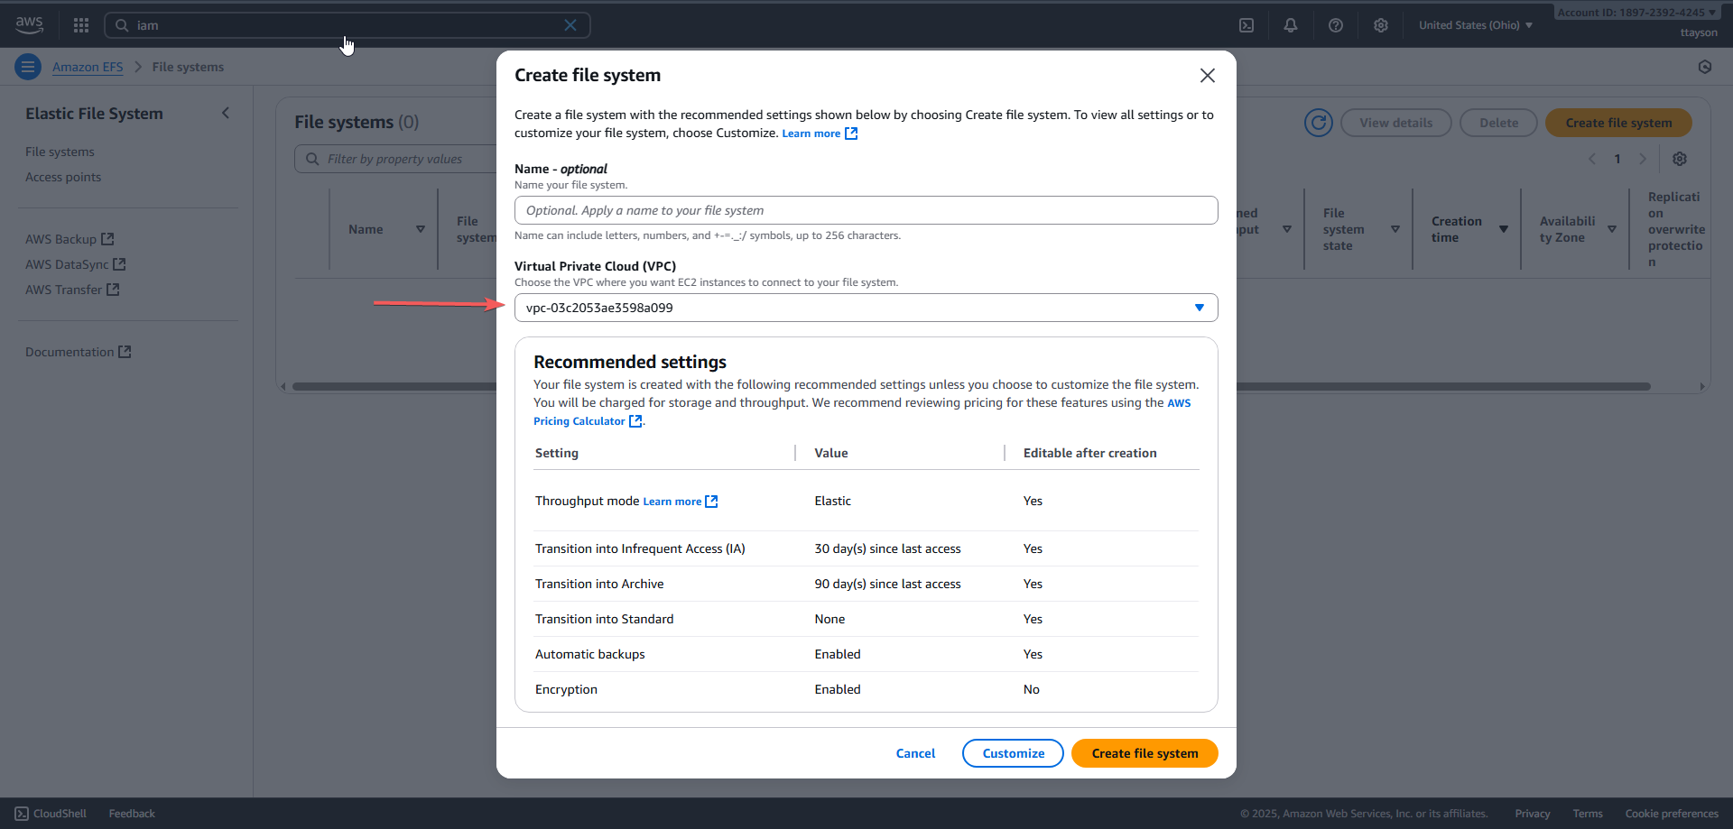Open the AWS Pricing Calculator link
The image size is (1733, 829).
point(579,421)
